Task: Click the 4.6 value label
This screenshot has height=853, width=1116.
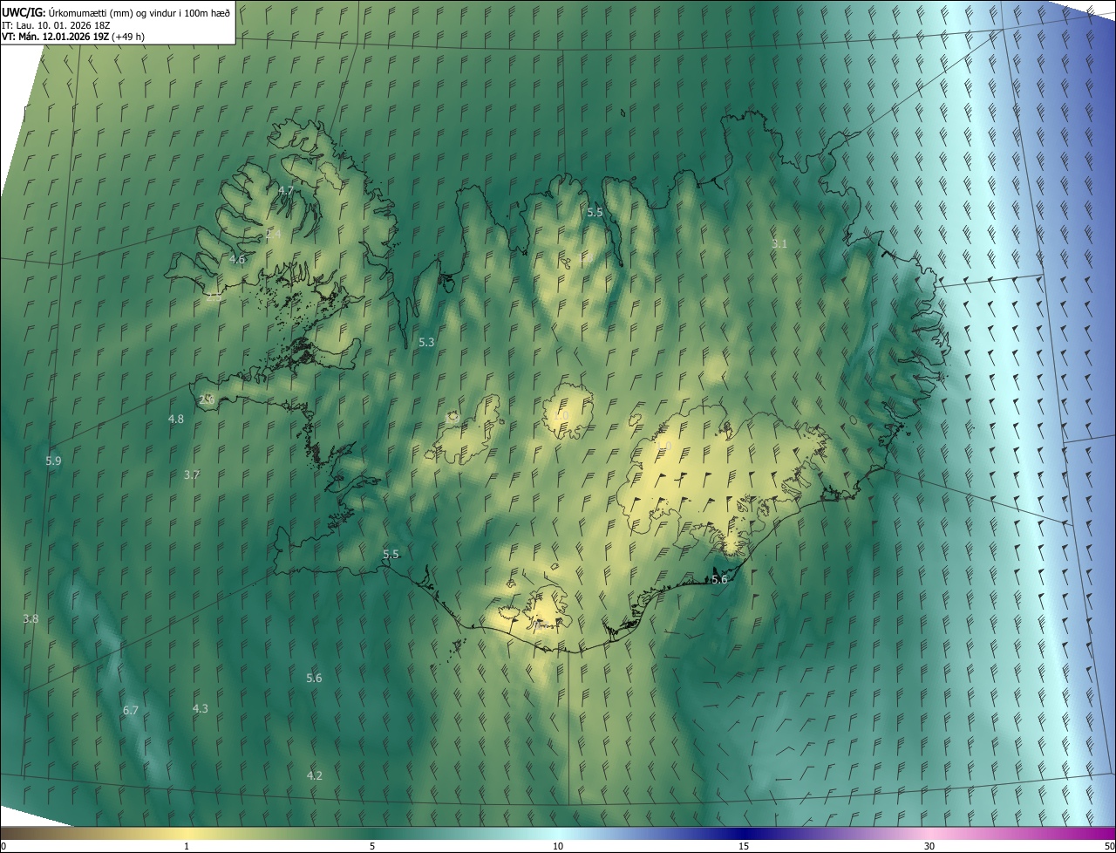Action: [x=237, y=259]
